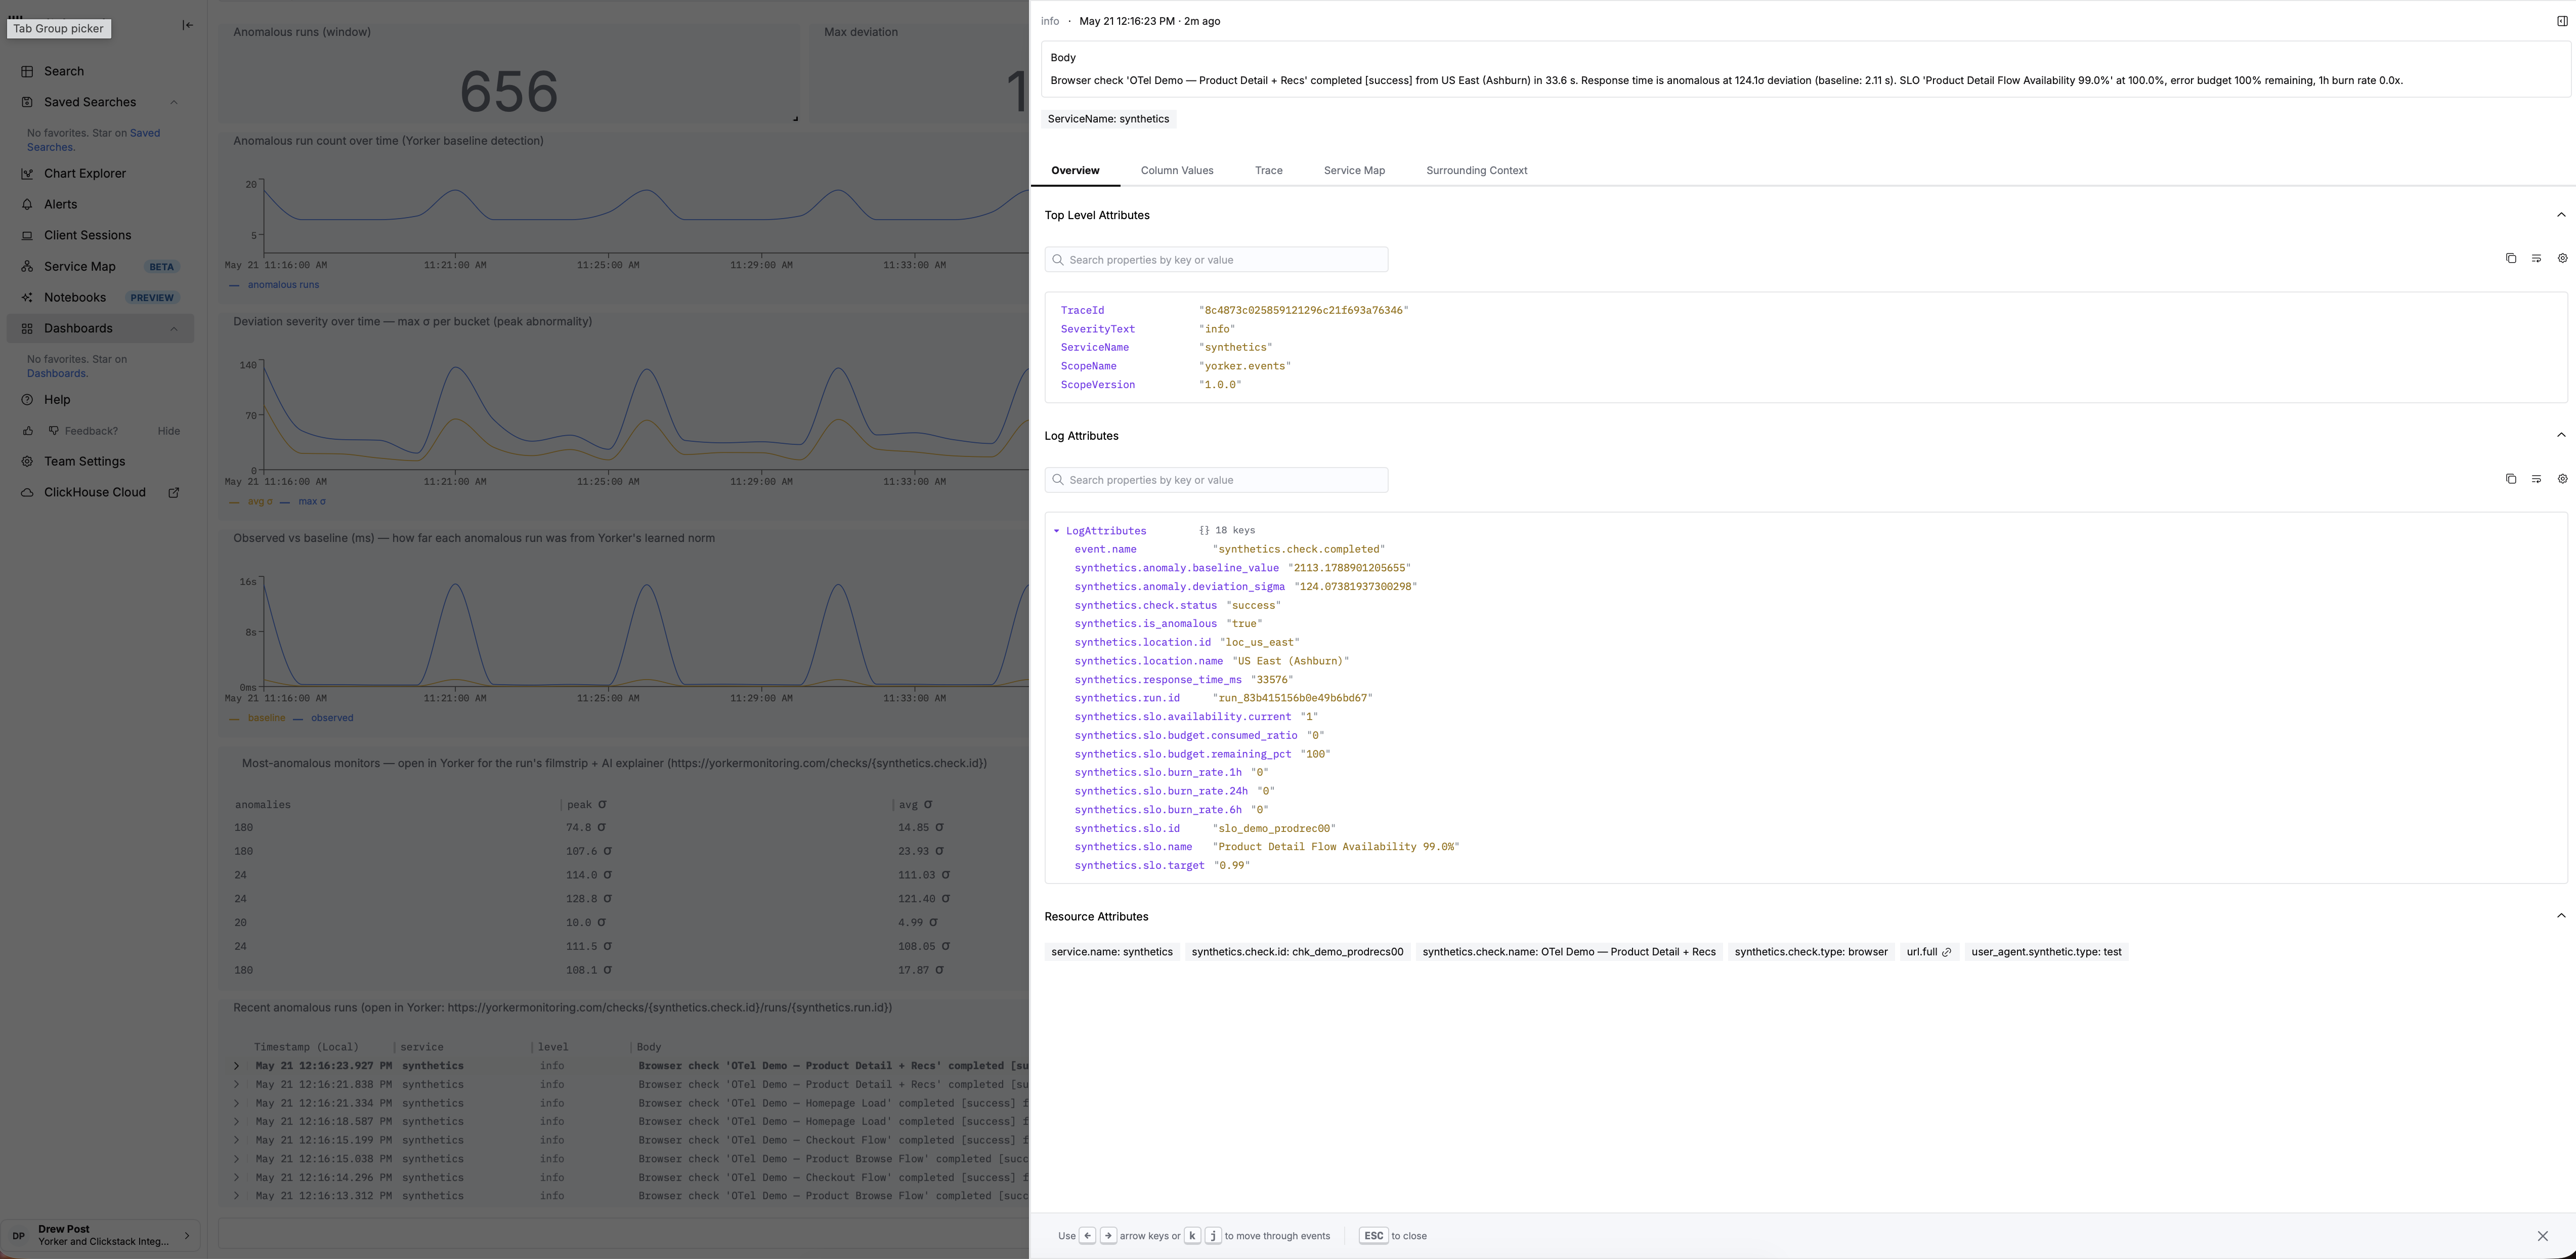Toggle line wrap for Top Level Attributes
2576x1259 pixels.
click(2536, 258)
